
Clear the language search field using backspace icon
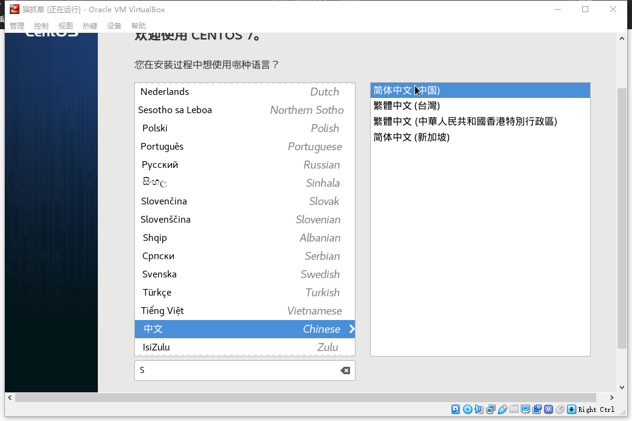point(345,371)
